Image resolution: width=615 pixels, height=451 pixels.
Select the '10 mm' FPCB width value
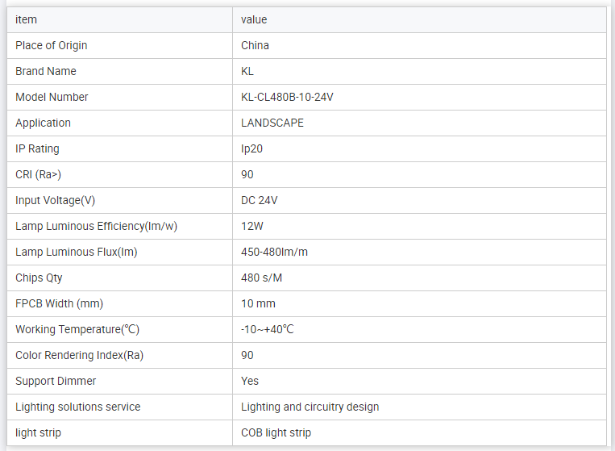pos(258,303)
